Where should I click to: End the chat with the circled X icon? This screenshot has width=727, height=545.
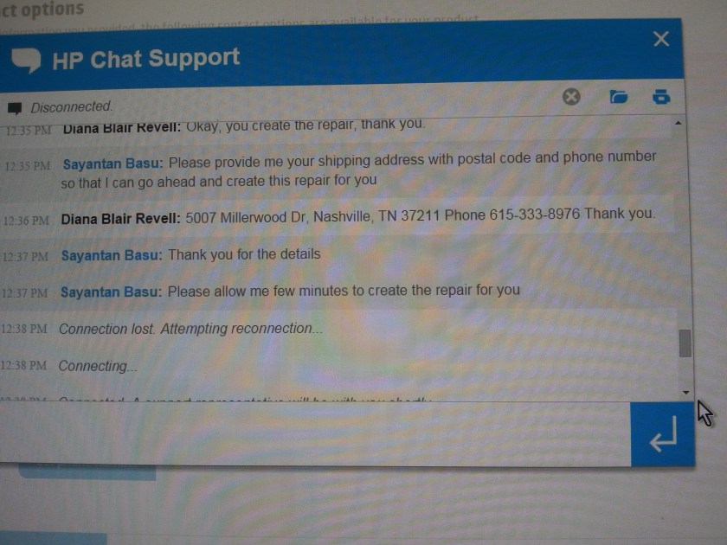[571, 97]
